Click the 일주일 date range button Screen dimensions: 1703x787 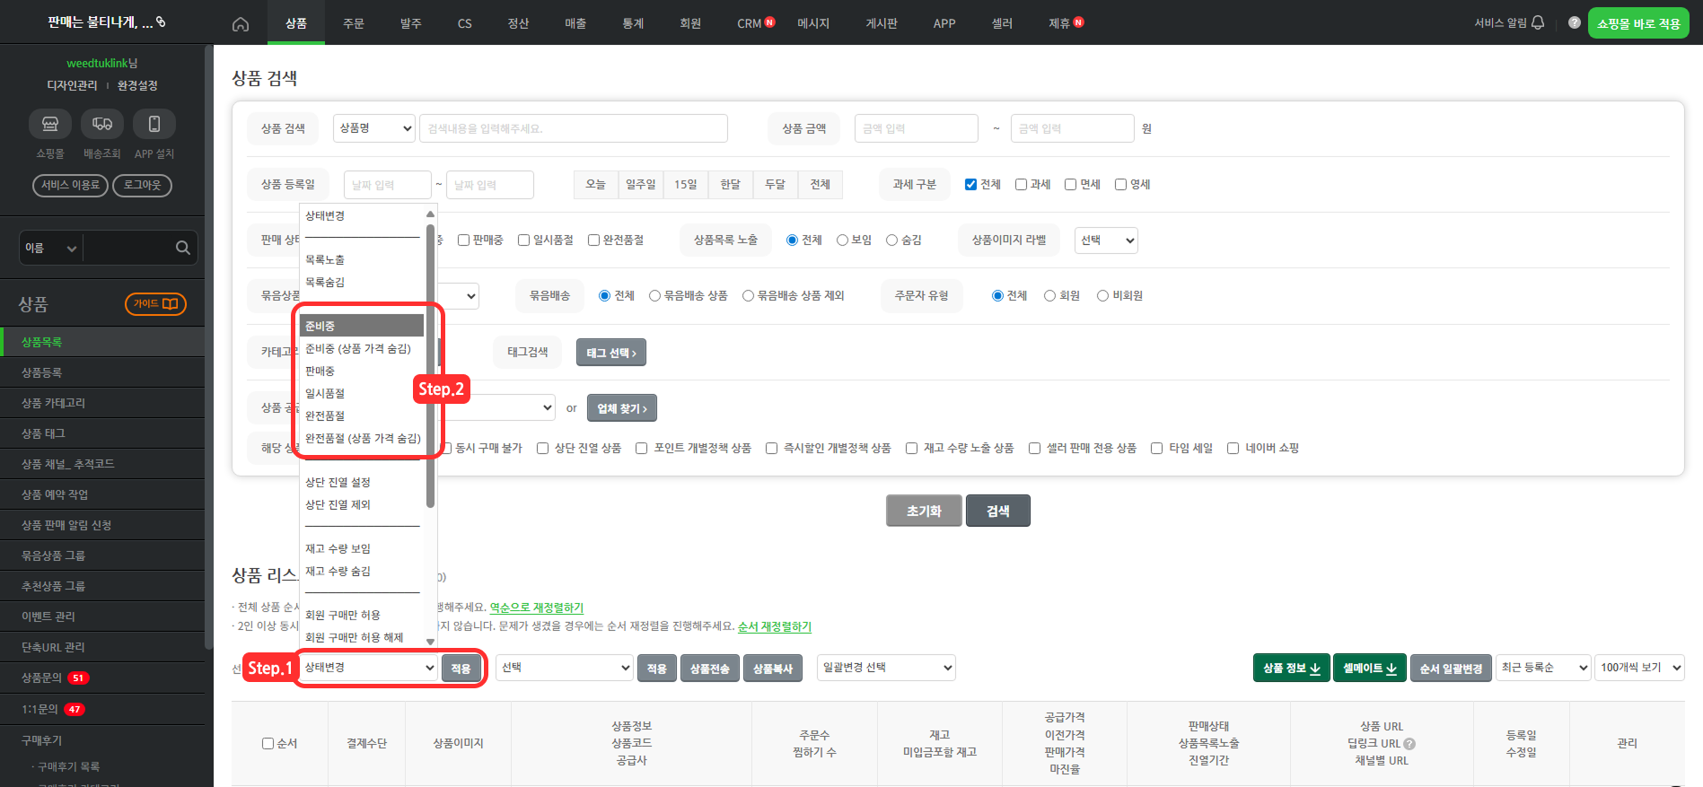[x=641, y=184]
